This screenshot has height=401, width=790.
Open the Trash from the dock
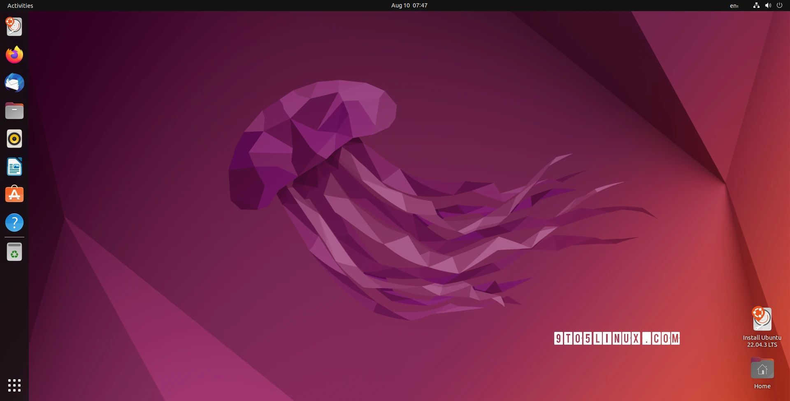tap(14, 252)
